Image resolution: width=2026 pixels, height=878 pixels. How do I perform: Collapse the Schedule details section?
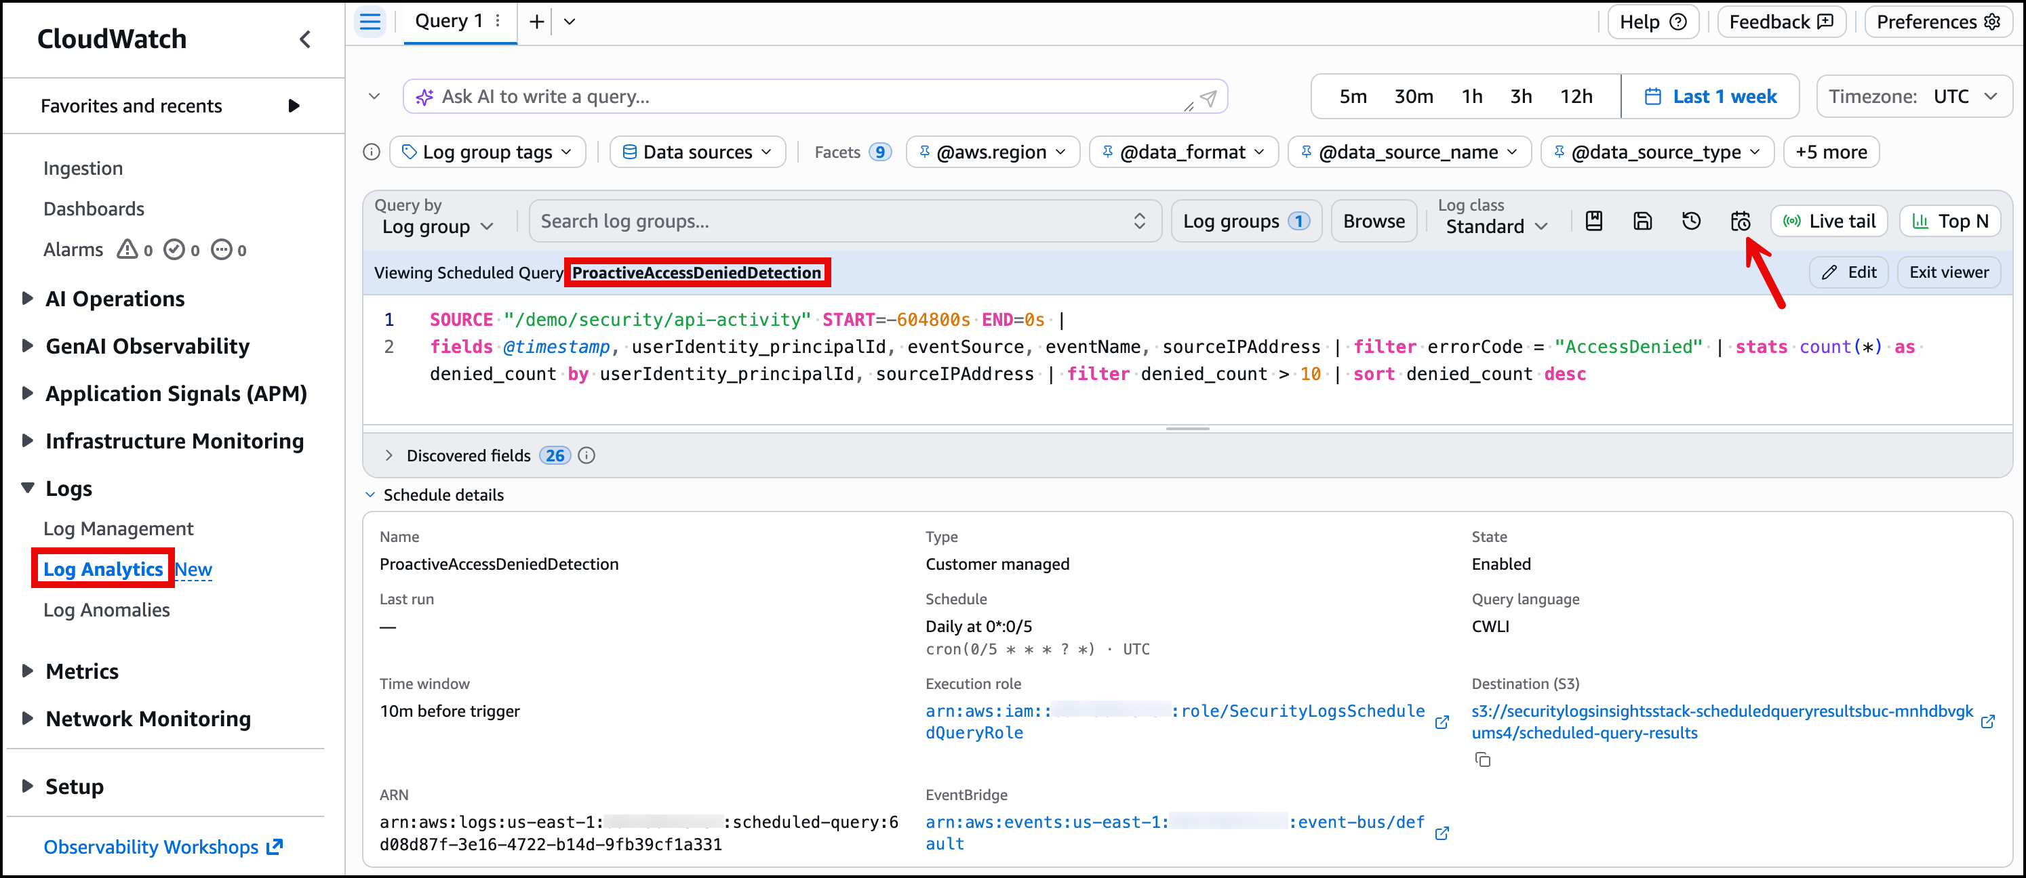(x=370, y=495)
